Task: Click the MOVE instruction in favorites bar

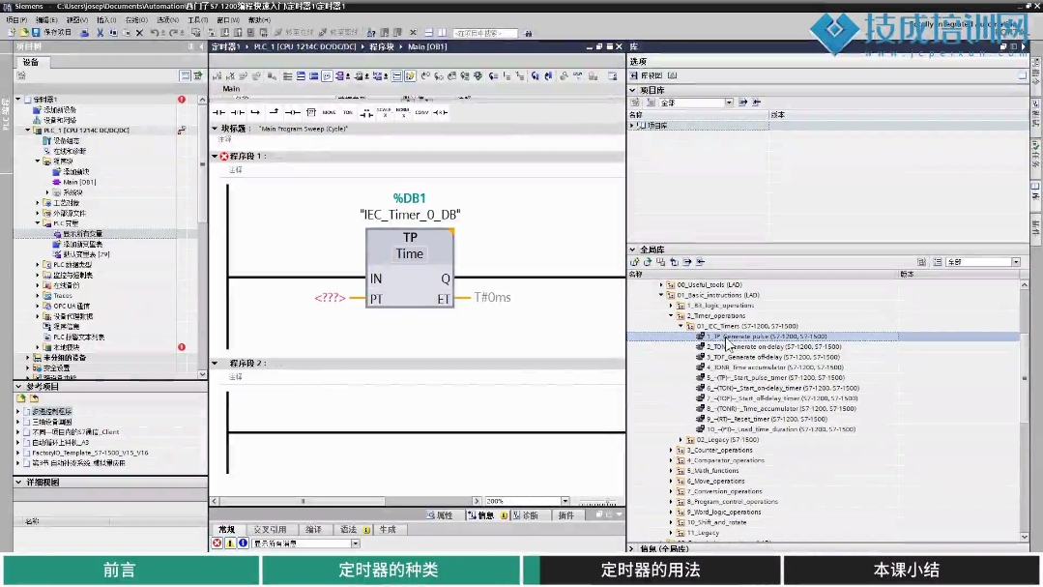Action: tap(330, 112)
